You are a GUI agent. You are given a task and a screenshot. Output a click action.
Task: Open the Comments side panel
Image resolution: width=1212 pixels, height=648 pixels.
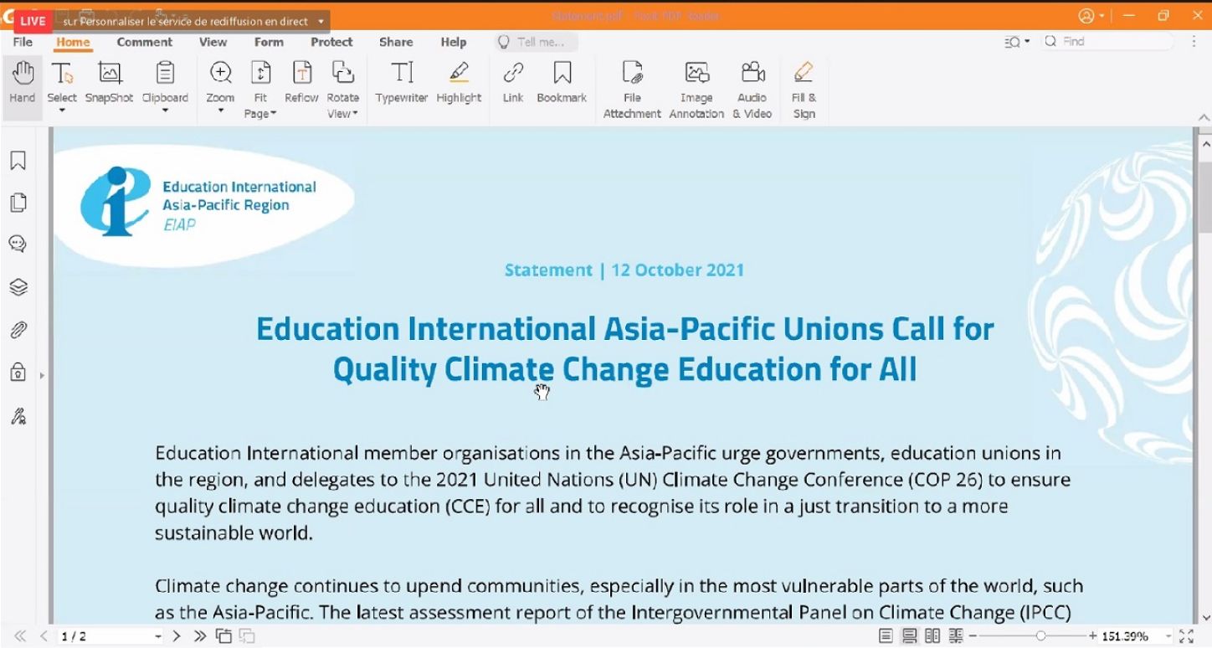pyautogui.click(x=18, y=244)
